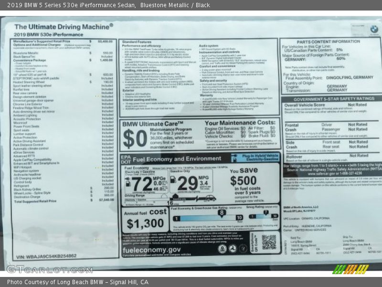Click the "Frontal Crash" label
This screenshot has width=382, height=287.
click(291, 127)
